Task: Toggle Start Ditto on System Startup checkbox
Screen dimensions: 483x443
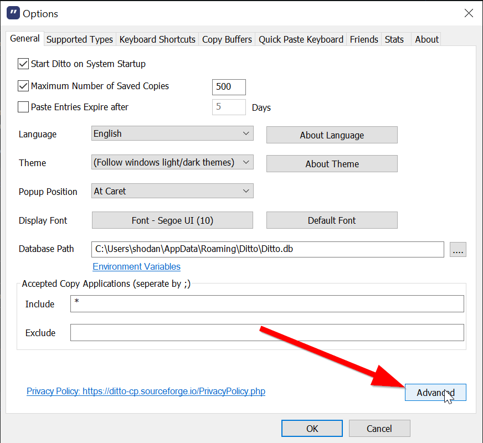Action: point(23,64)
